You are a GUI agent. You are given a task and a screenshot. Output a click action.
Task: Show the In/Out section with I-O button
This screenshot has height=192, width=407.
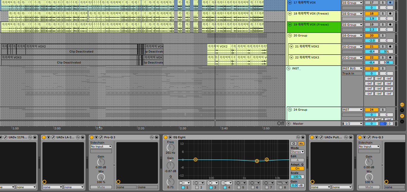(402, 104)
